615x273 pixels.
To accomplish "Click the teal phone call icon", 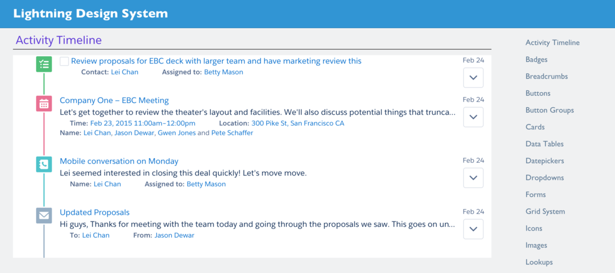I will coord(44,164).
